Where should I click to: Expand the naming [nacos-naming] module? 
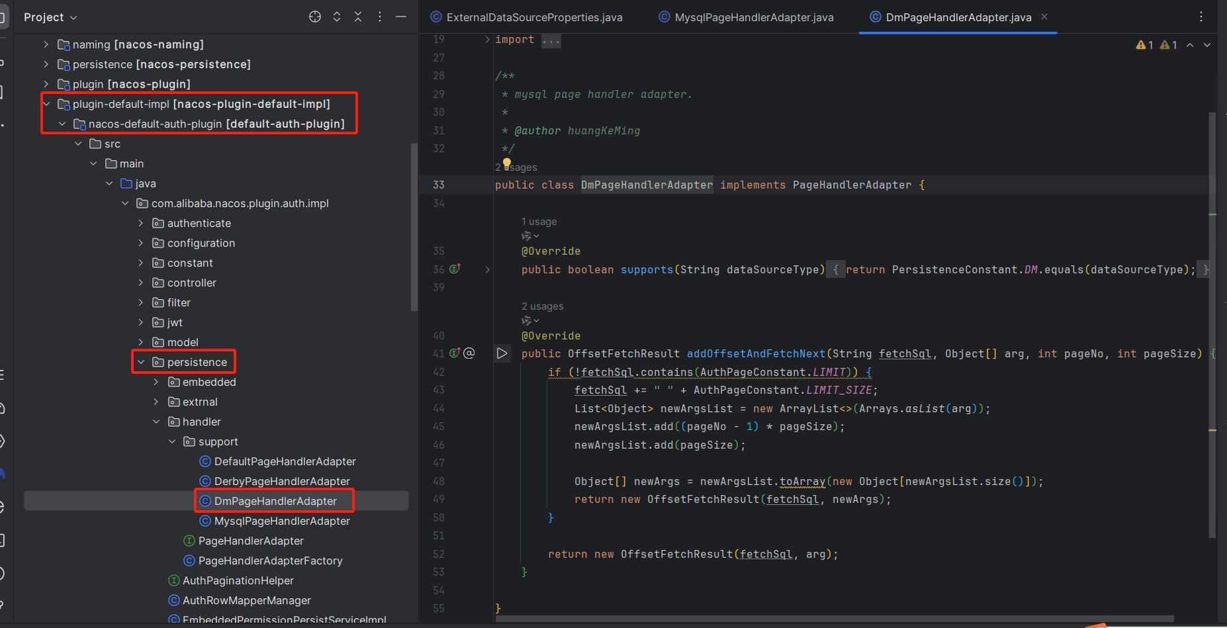click(x=46, y=44)
